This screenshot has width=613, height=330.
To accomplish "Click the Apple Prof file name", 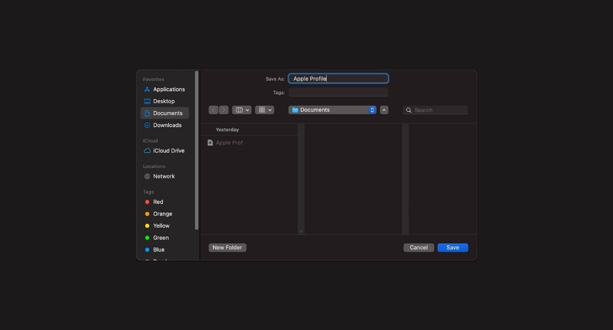I will [229, 142].
